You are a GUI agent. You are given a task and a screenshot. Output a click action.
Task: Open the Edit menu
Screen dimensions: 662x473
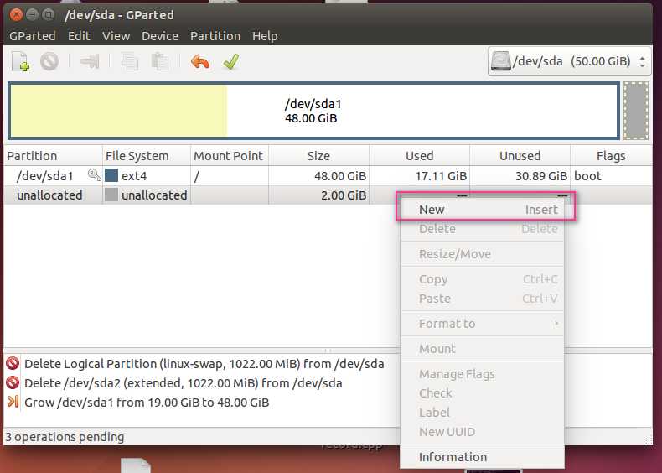[x=79, y=36]
